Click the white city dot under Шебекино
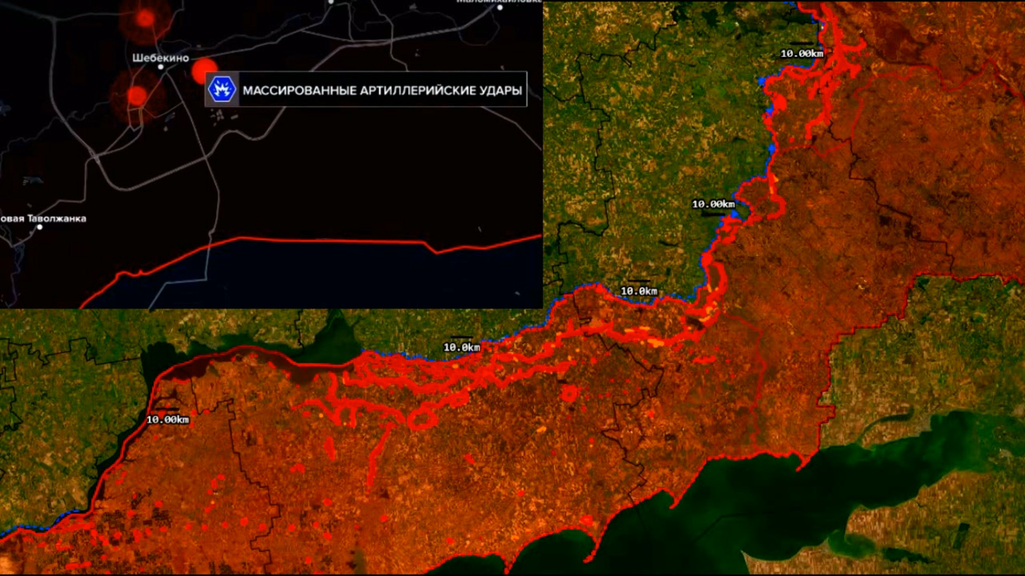Screen dimensions: 1025x576 click(161, 67)
